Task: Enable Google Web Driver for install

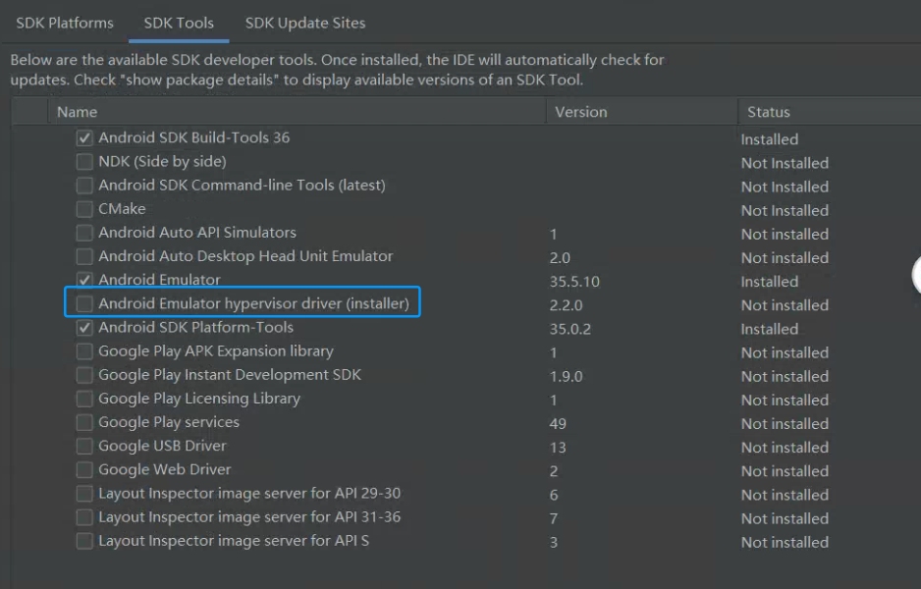Action: [x=84, y=469]
